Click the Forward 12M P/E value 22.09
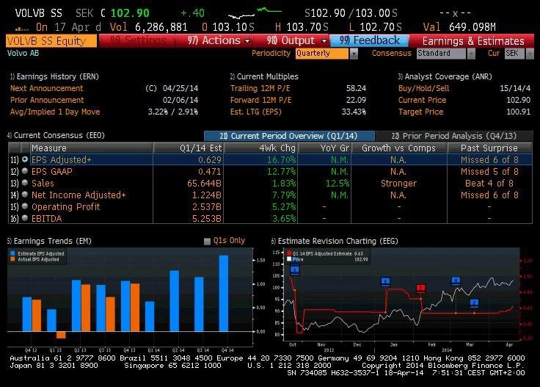The height and width of the screenshot is (387, 540). (356, 100)
